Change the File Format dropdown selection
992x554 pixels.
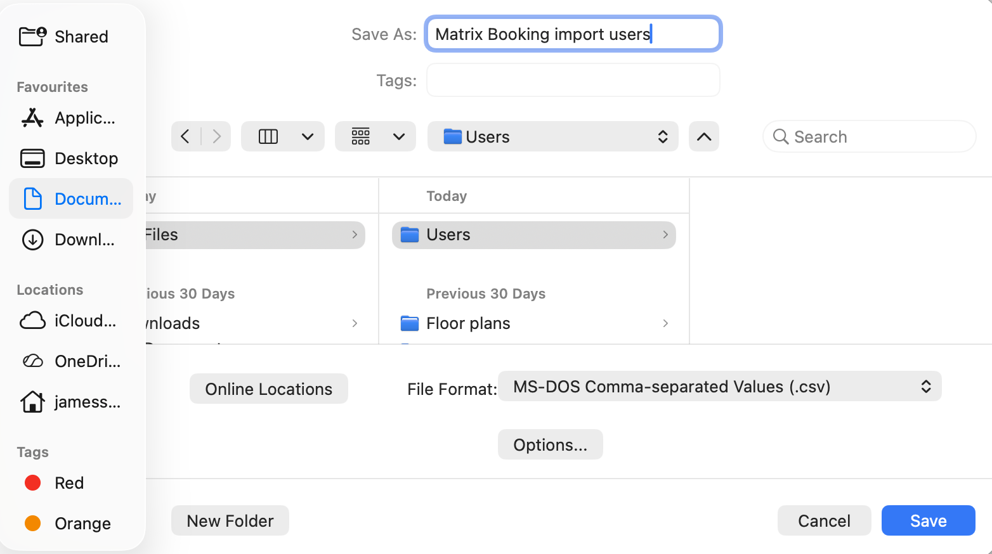point(719,386)
